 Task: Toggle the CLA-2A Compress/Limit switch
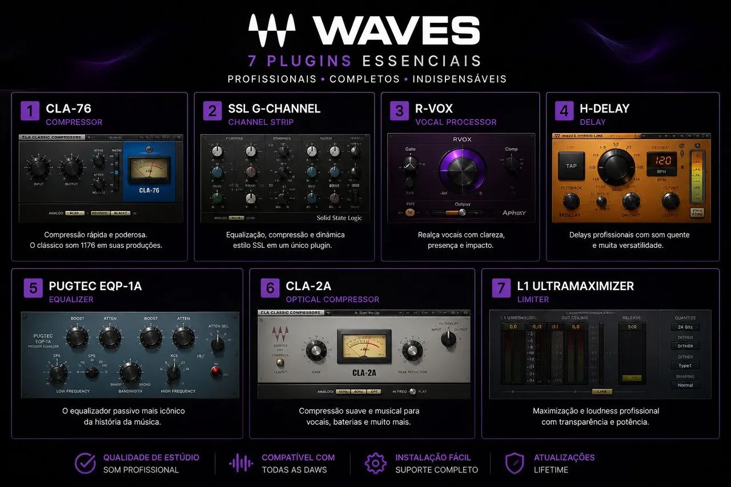tap(280, 364)
